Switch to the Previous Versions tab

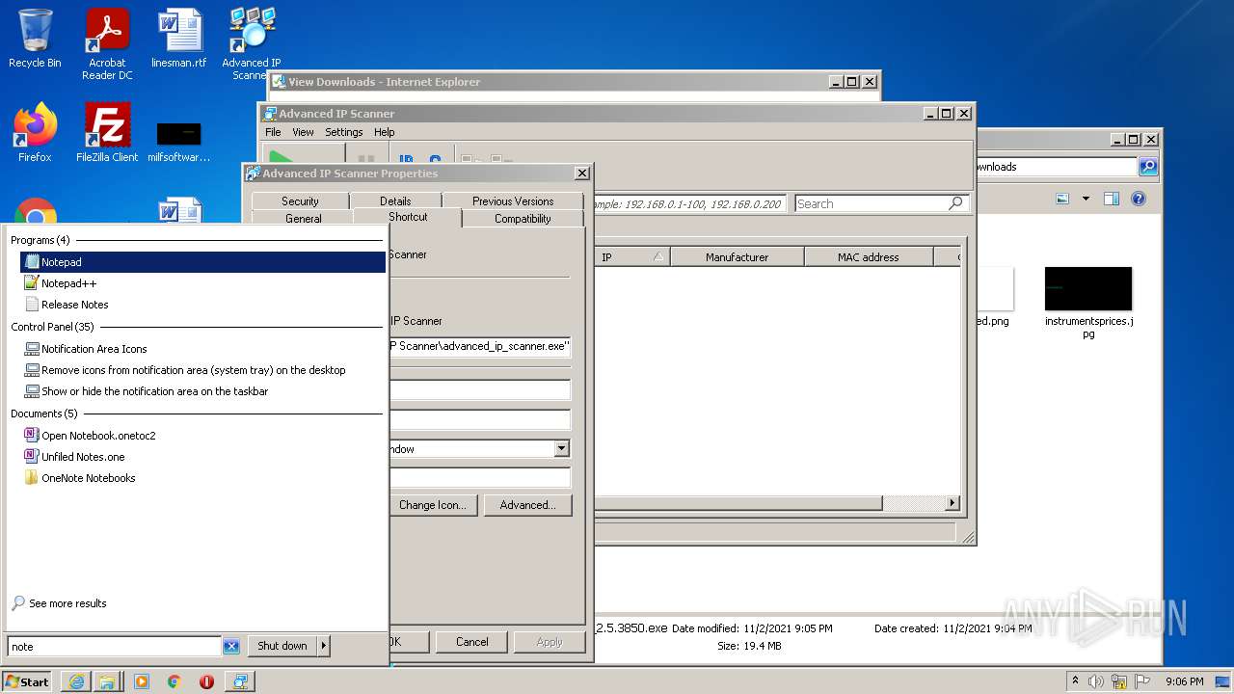(x=513, y=200)
